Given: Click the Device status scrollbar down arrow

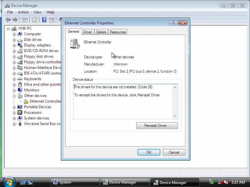Looking at the screenshot, I should click(175, 116).
